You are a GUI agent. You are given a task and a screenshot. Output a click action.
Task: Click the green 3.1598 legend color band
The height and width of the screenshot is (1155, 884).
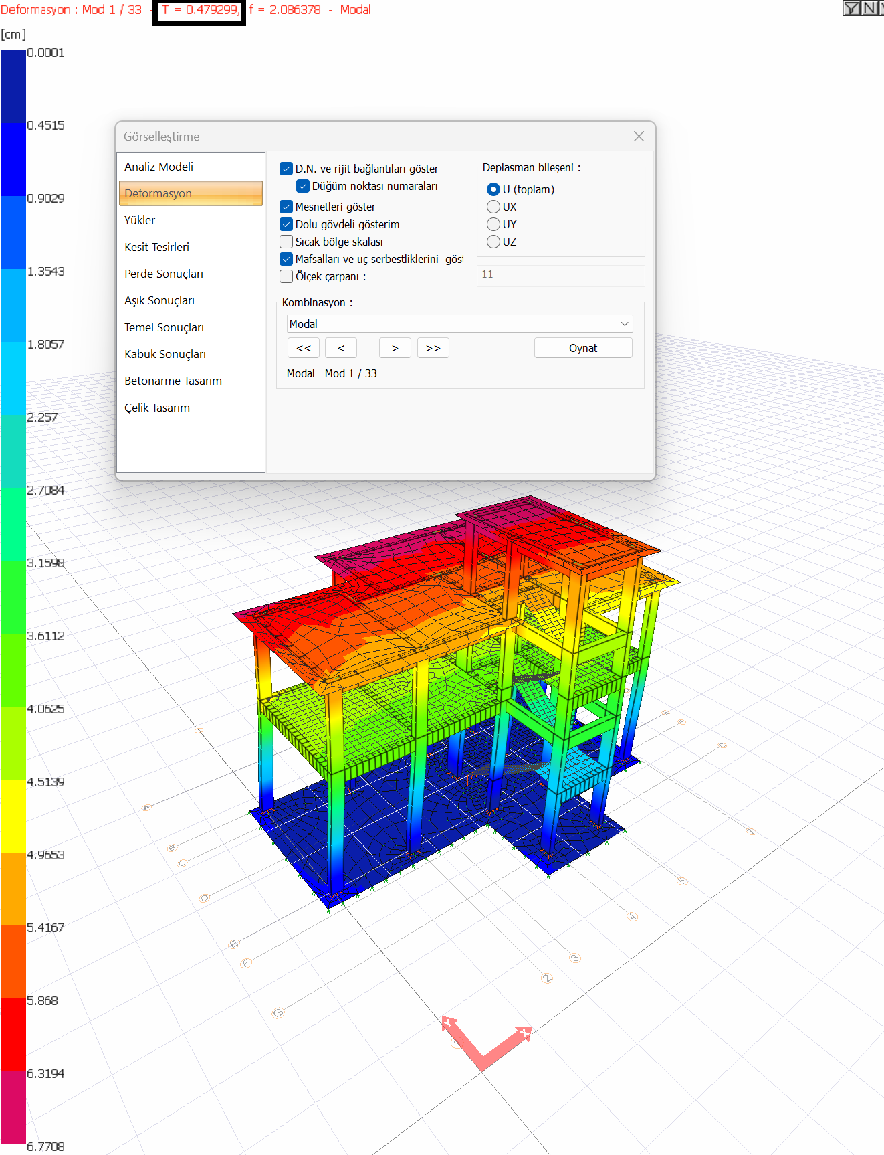(x=13, y=597)
